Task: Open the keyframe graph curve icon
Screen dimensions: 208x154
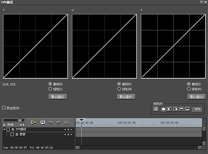Action: click(67, 123)
